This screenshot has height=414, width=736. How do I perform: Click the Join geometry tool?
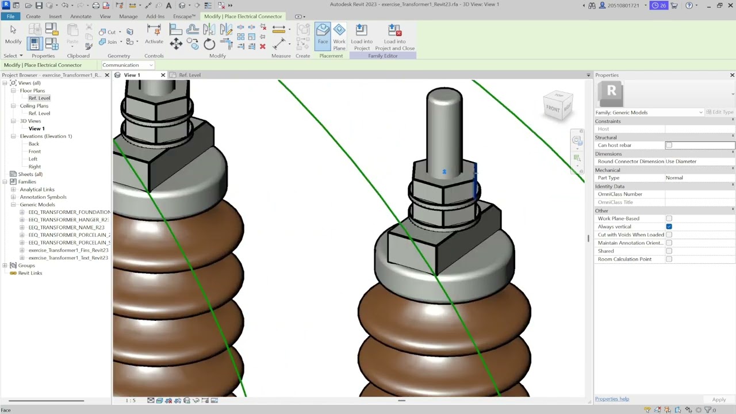coord(108,41)
